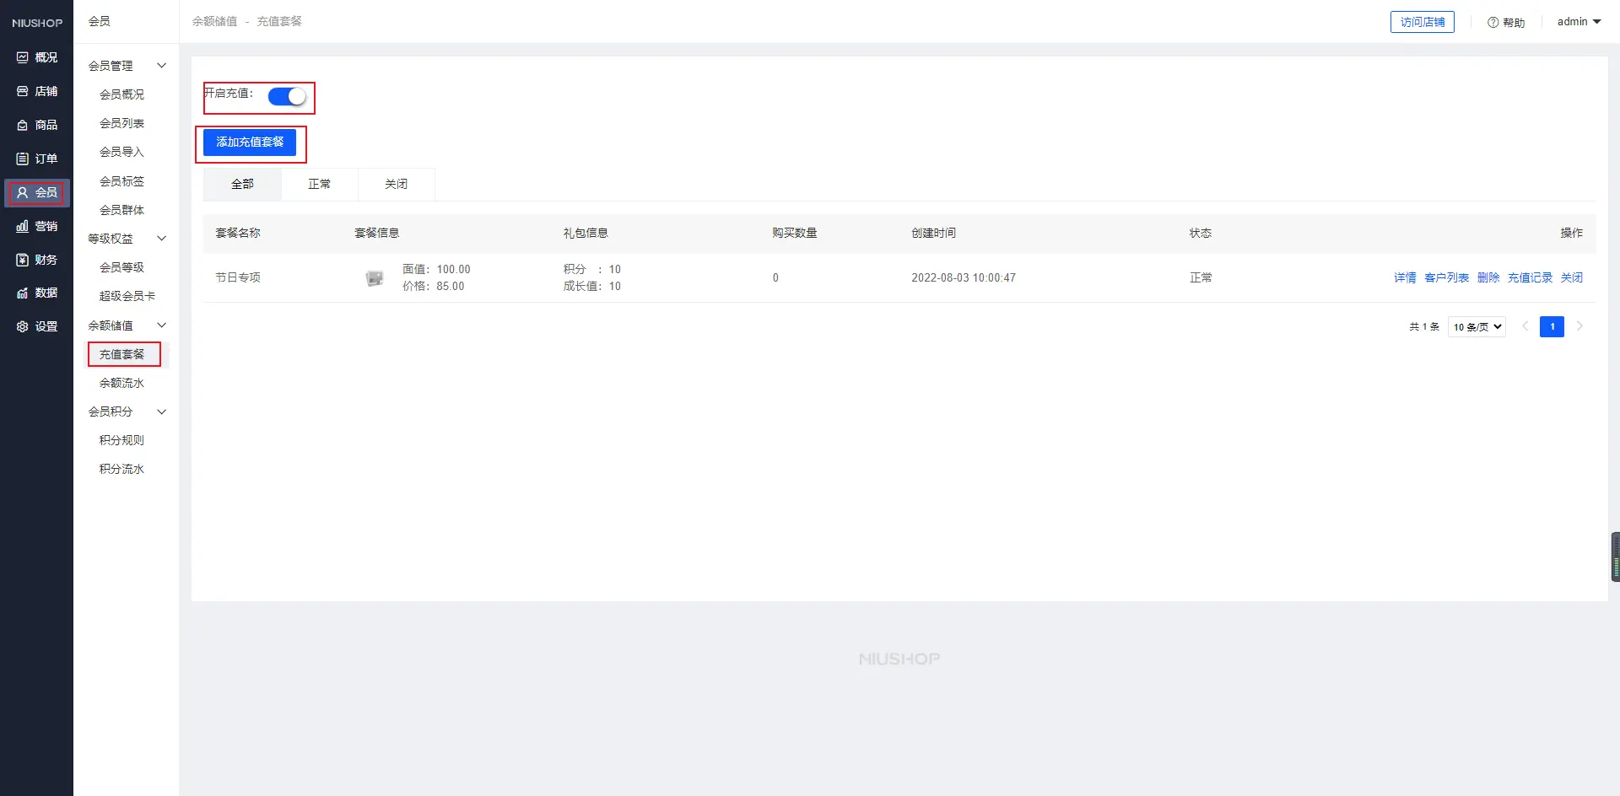
Task: Open the Orders (订单) list icon
Action: pyautogui.click(x=23, y=159)
